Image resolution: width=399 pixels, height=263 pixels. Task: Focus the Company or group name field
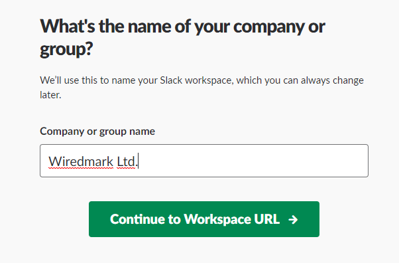[204, 161]
